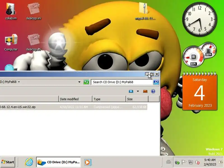Screen dimensions: 224x168
Task: Open the Start menu
Action: [8, 162]
